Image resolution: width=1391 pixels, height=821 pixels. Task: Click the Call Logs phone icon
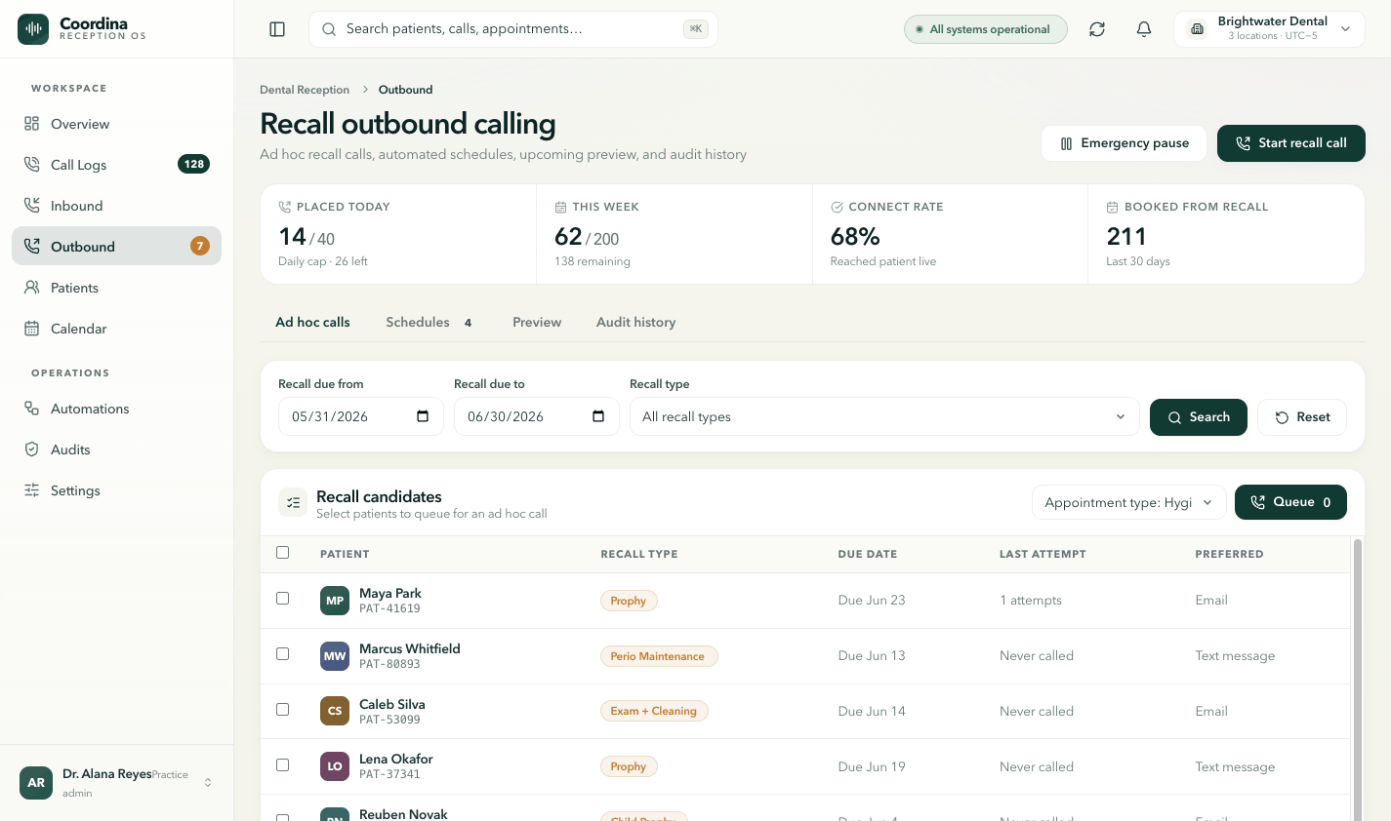pos(32,165)
